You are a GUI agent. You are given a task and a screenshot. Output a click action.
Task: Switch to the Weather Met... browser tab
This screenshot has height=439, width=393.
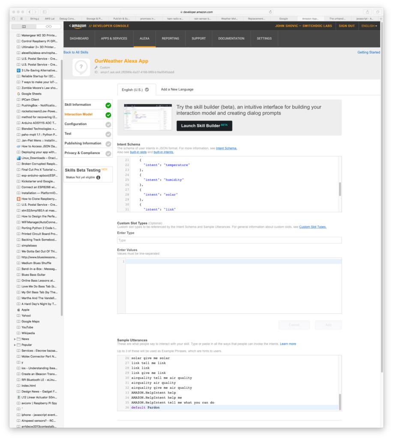coord(229,19)
